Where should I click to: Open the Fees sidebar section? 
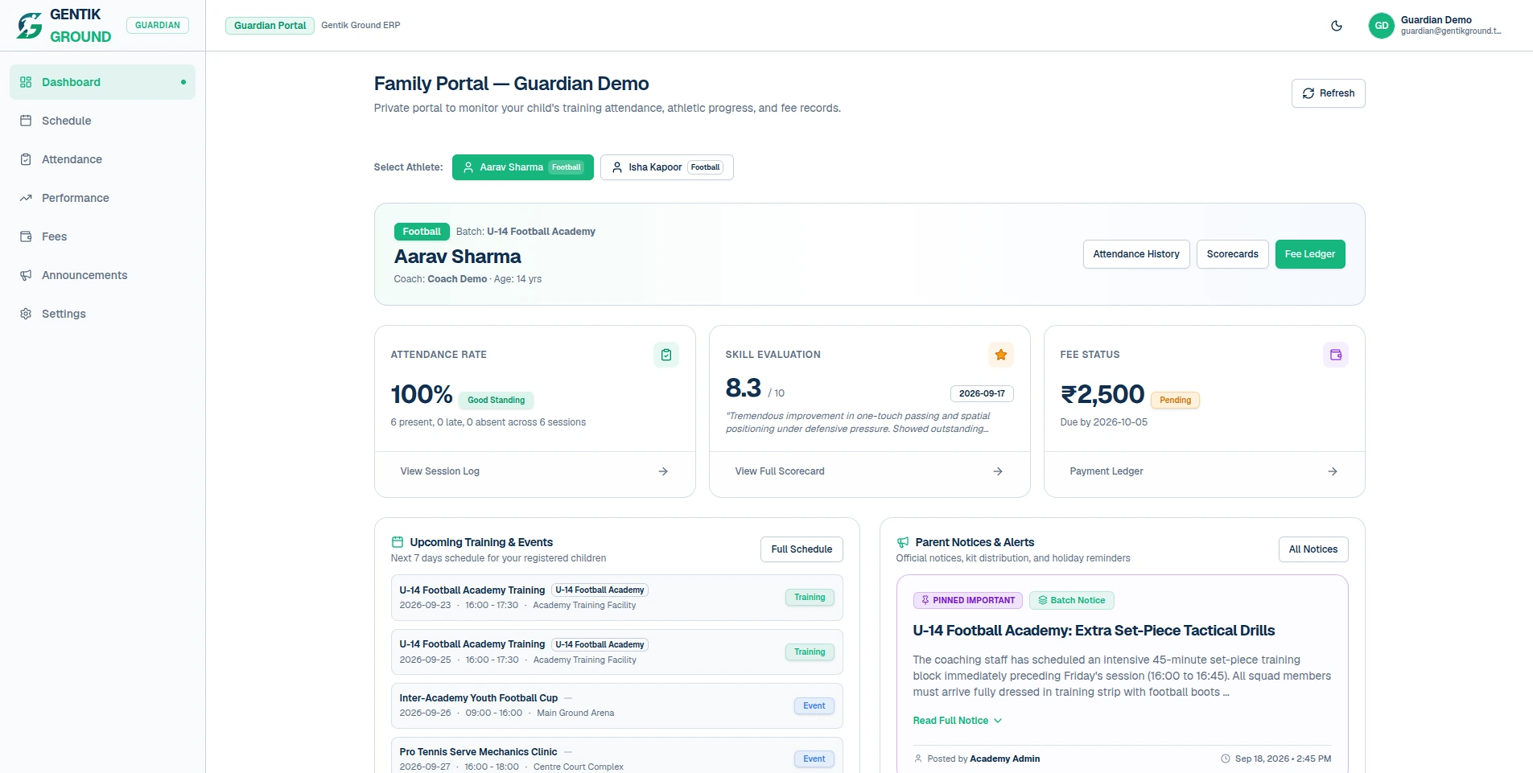[x=102, y=236]
